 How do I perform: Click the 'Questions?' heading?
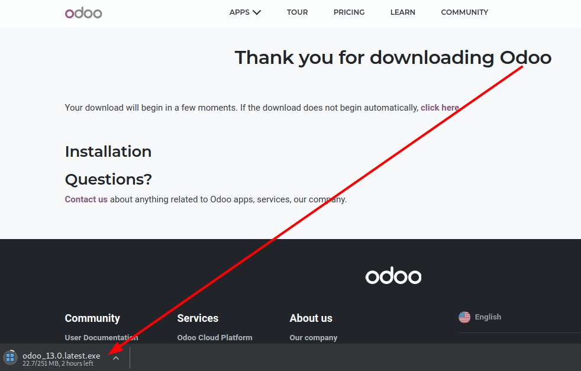point(108,179)
